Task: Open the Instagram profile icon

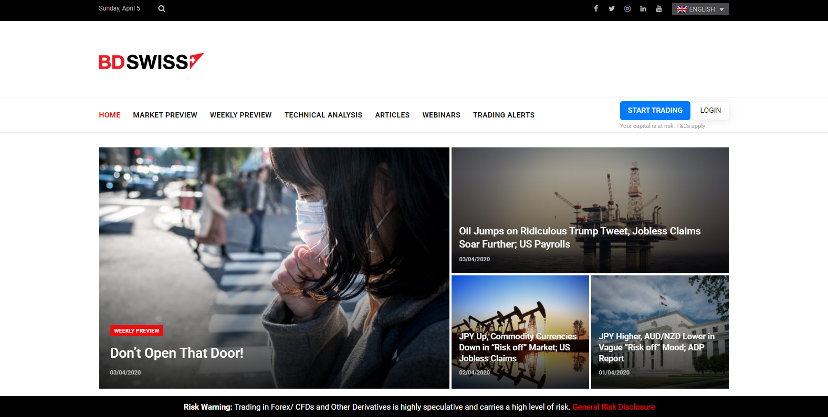Action: click(627, 8)
